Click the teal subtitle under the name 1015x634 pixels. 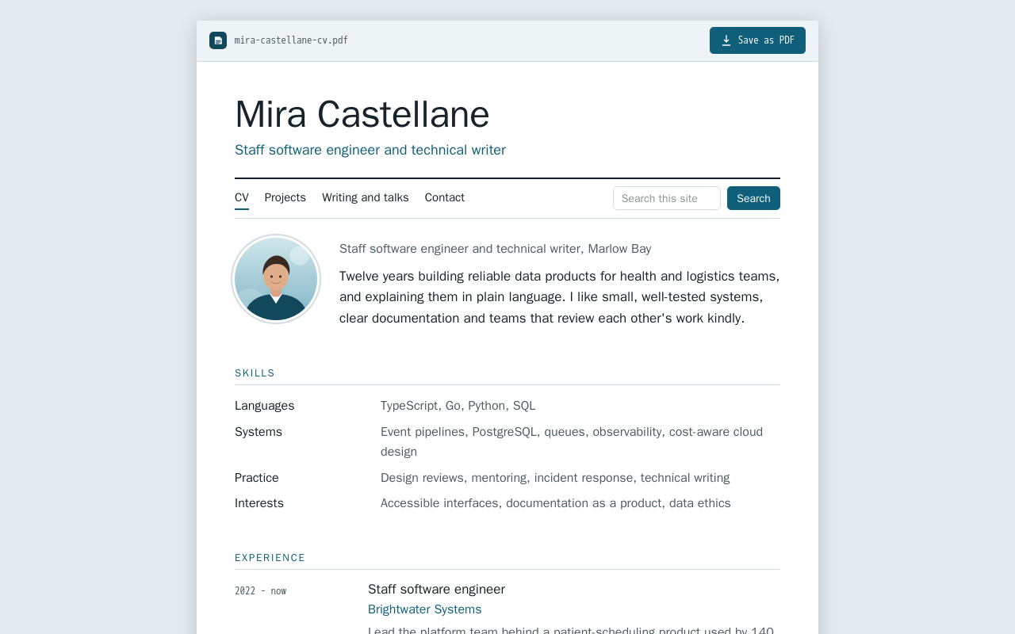coord(370,150)
